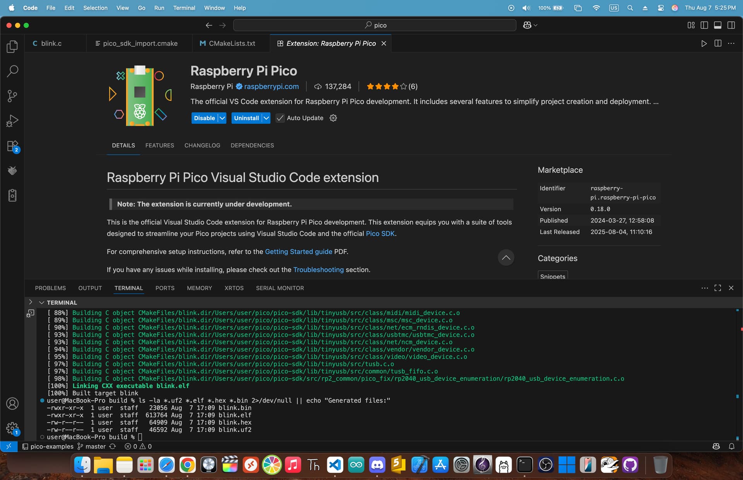Click the pico command center search field
The image size is (743, 480).
375,25
